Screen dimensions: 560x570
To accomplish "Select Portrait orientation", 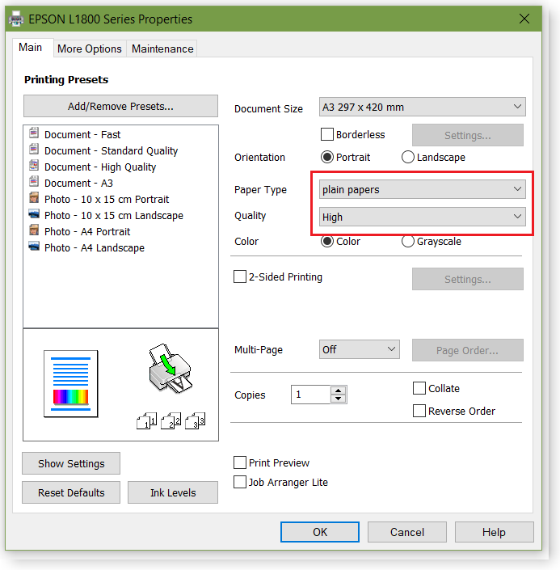I will tap(327, 157).
